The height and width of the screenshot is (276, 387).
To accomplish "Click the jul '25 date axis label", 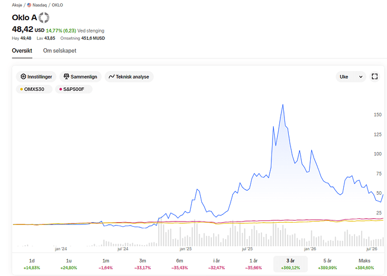I will click(247, 249).
